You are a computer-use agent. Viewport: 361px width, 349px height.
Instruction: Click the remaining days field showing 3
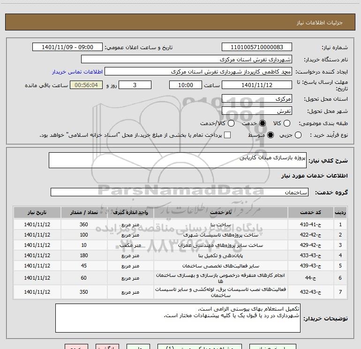(135, 85)
